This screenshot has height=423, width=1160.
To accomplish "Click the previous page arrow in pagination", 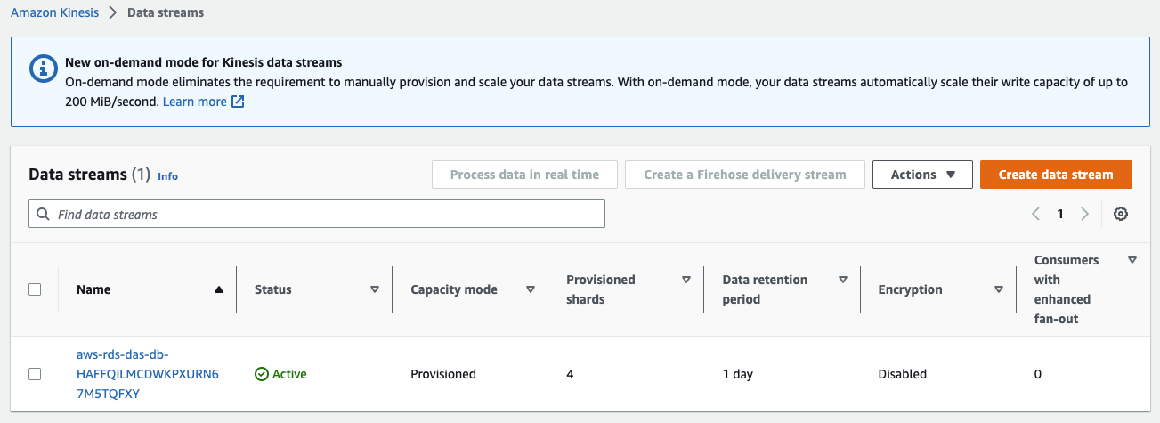I will coord(1035,214).
